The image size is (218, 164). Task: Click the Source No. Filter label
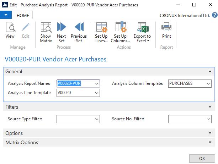point(128,119)
